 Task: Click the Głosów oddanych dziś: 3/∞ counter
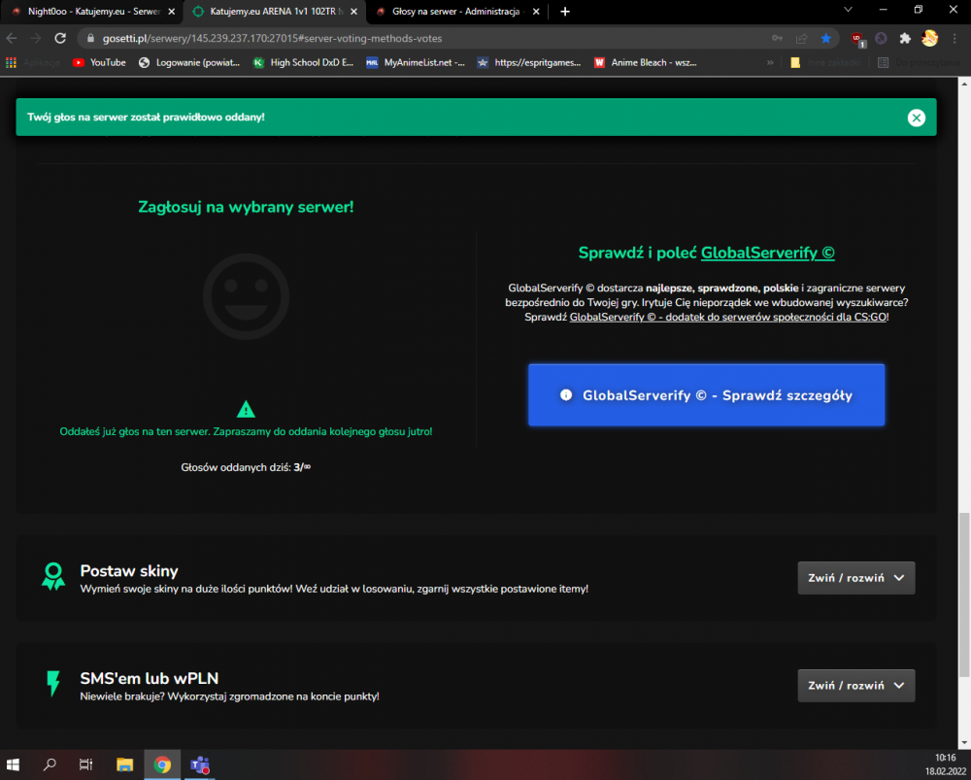(246, 468)
